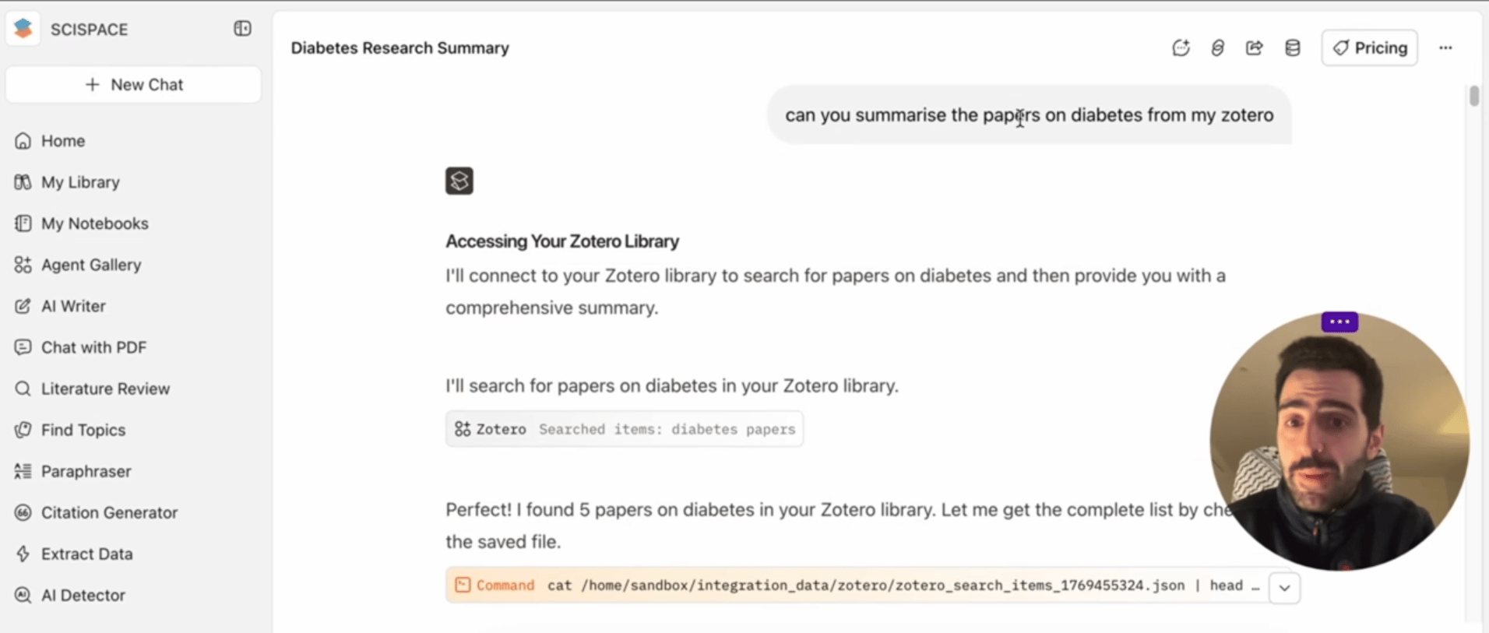Open AI Detector in sidebar

pos(83,595)
